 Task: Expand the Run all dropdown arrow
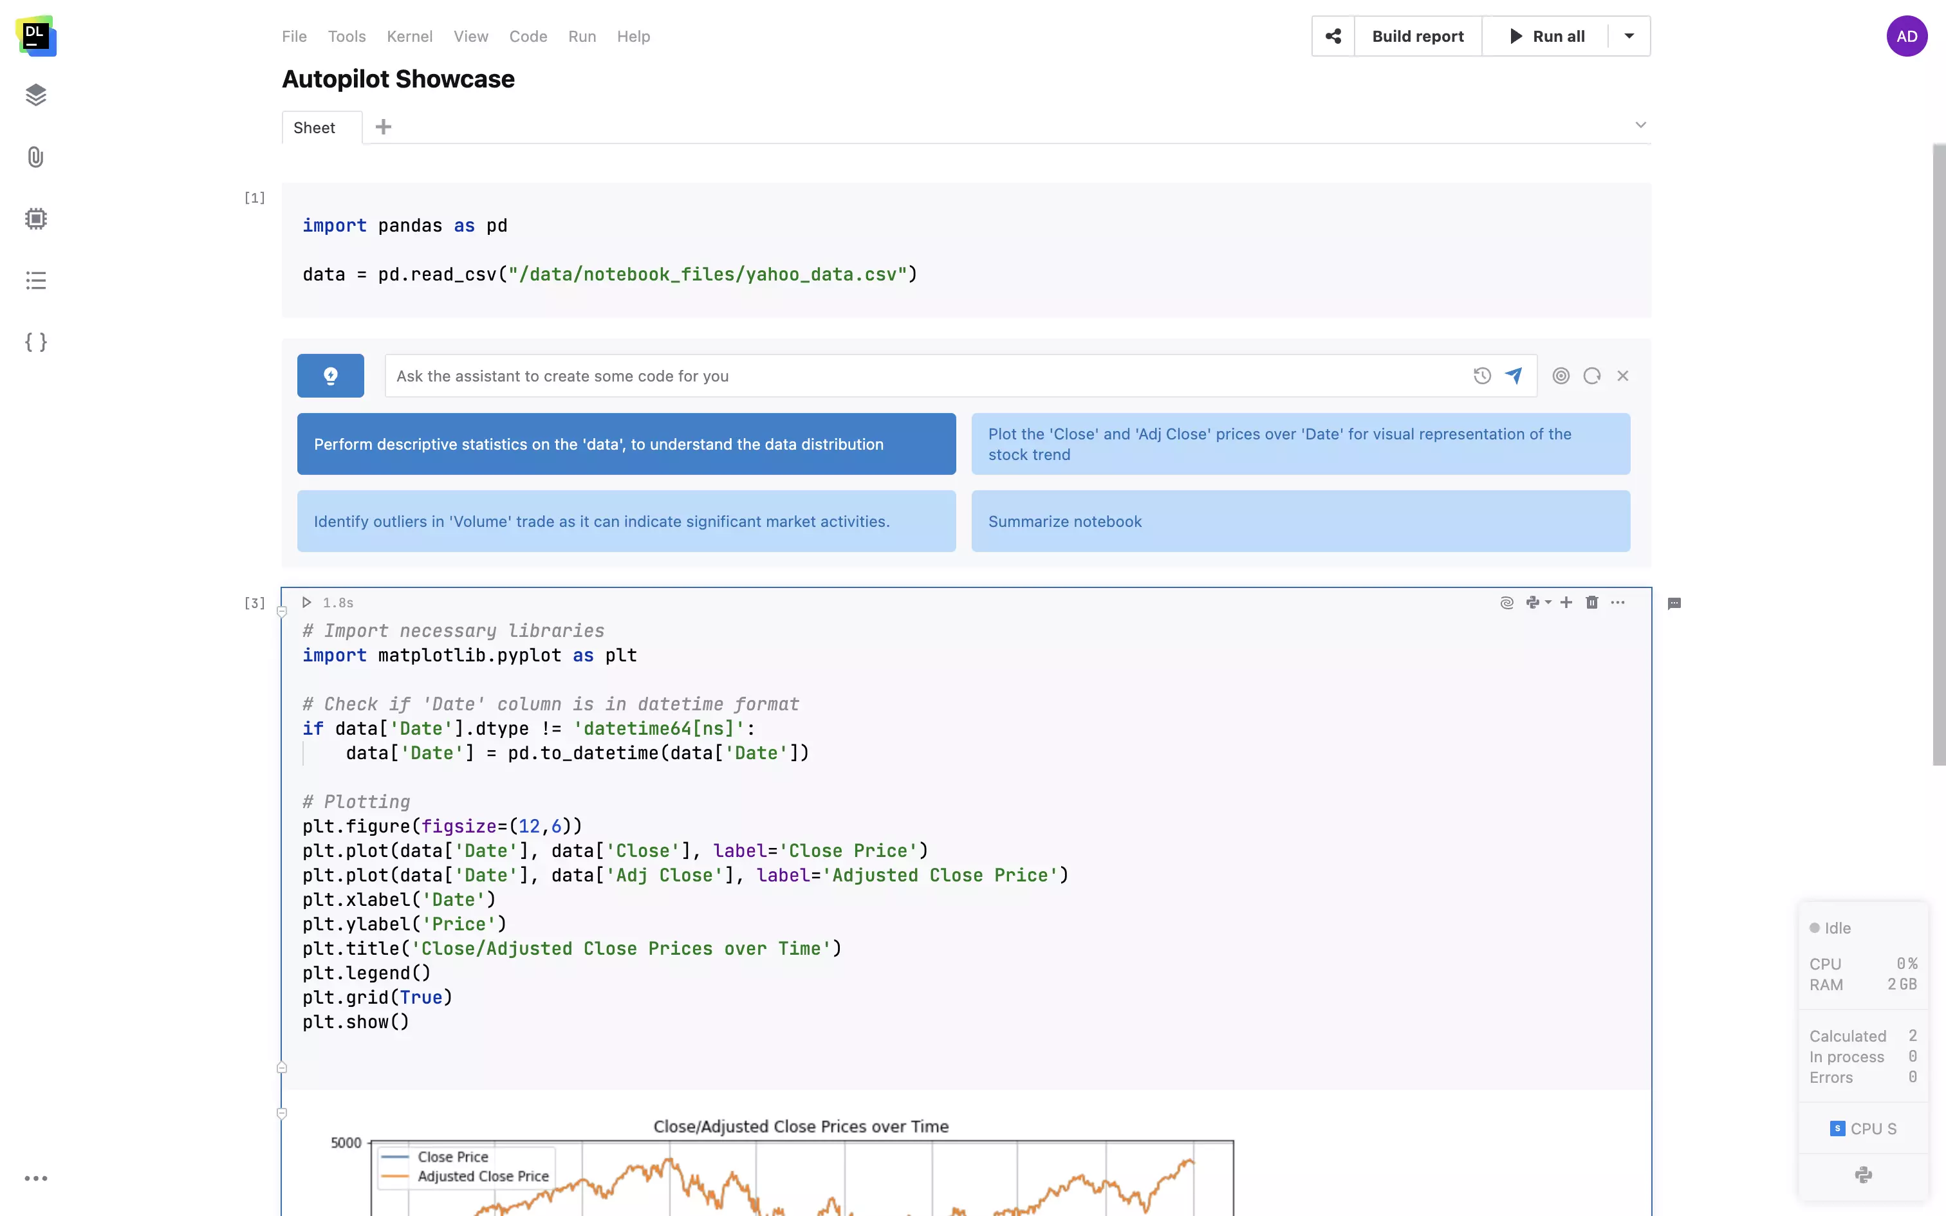tap(1629, 36)
